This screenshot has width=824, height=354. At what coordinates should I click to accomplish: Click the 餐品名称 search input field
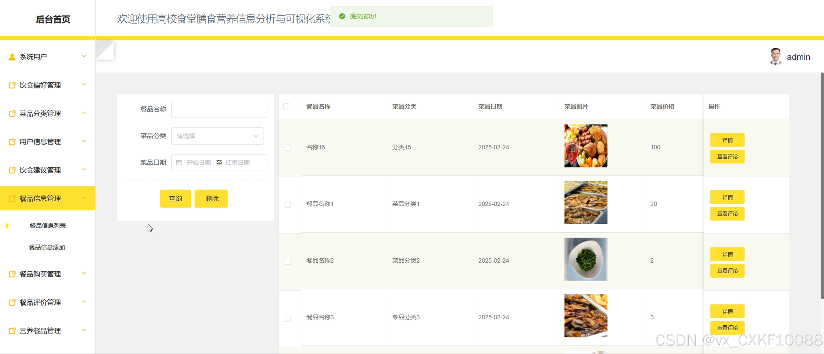(x=219, y=110)
